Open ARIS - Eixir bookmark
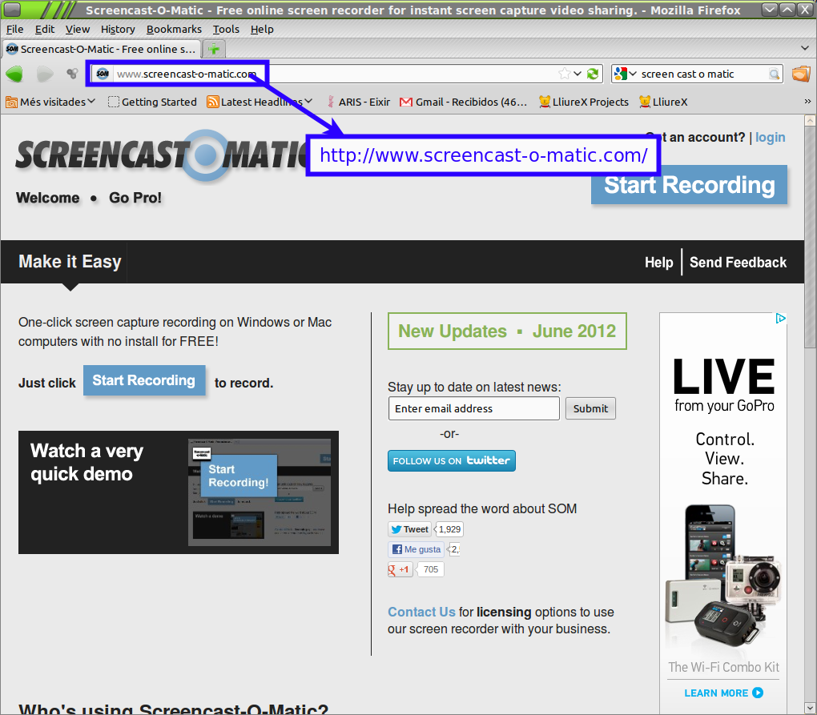The image size is (817, 715). click(x=359, y=102)
